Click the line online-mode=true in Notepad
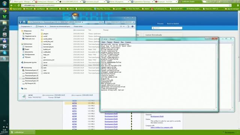The width and height of the screenshot is (240, 135). point(109,77)
